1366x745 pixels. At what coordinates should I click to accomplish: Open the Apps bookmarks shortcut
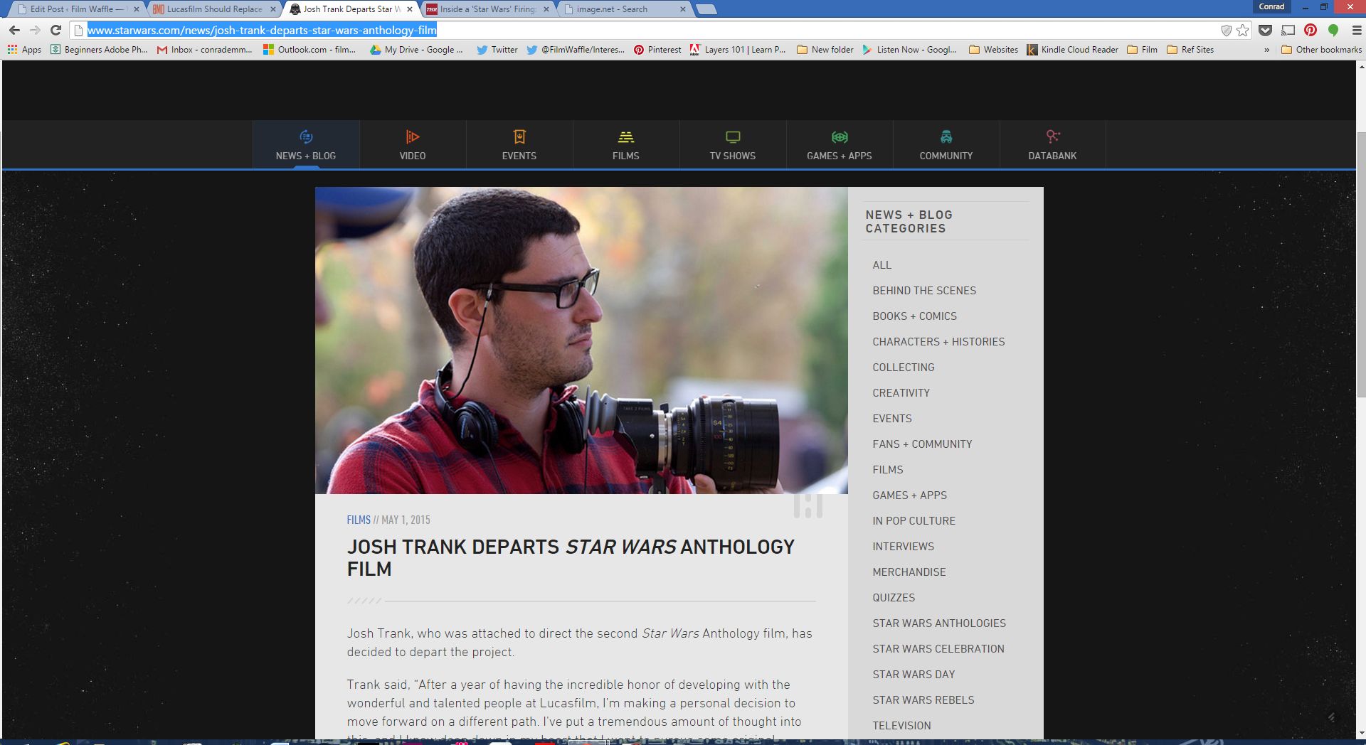tap(24, 50)
